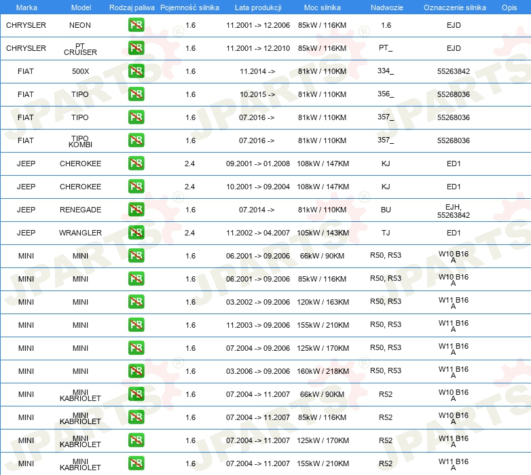The width and height of the screenshot is (531, 475).
Task: Click the fuel icon in the Cherokee 09.2001 row
Action: click(136, 164)
